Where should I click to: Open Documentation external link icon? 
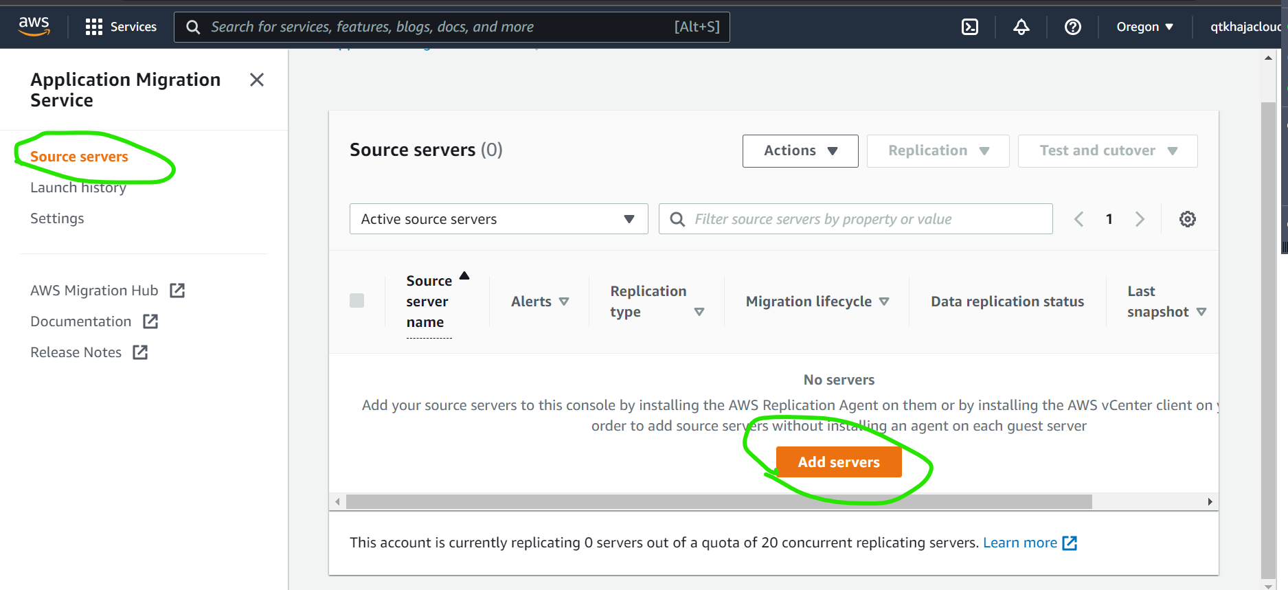(x=150, y=321)
